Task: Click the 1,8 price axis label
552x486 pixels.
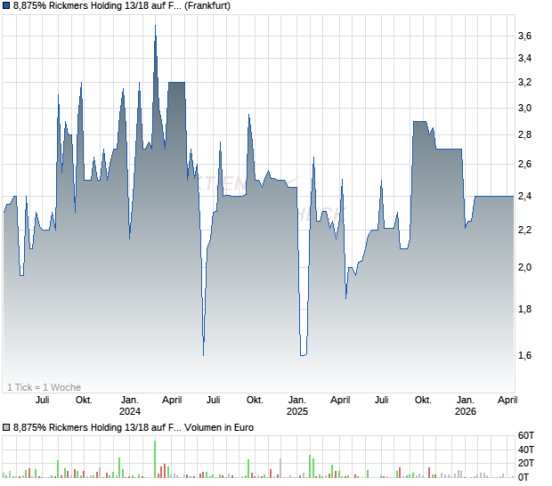Action: pos(524,309)
